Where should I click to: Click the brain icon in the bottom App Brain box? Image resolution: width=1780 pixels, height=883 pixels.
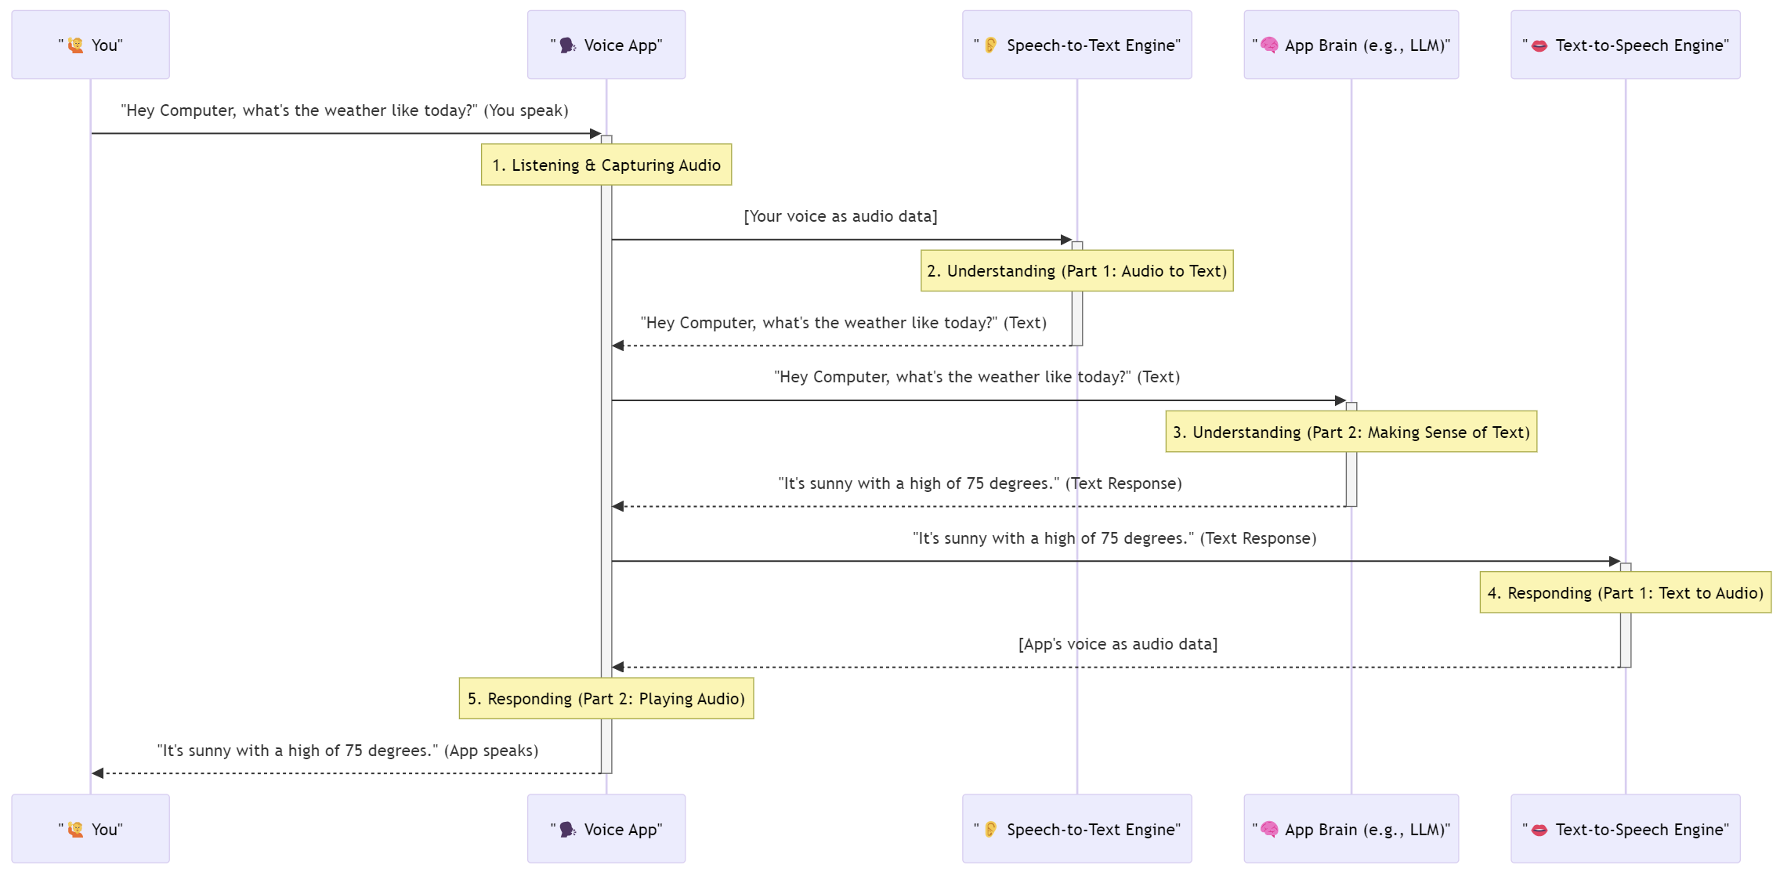(1271, 829)
